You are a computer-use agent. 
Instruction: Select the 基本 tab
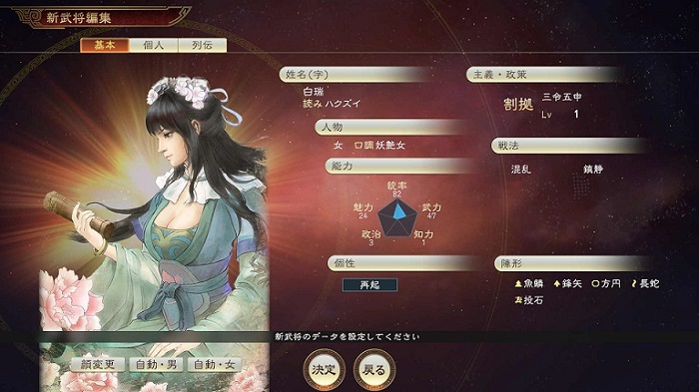coord(105,45)
